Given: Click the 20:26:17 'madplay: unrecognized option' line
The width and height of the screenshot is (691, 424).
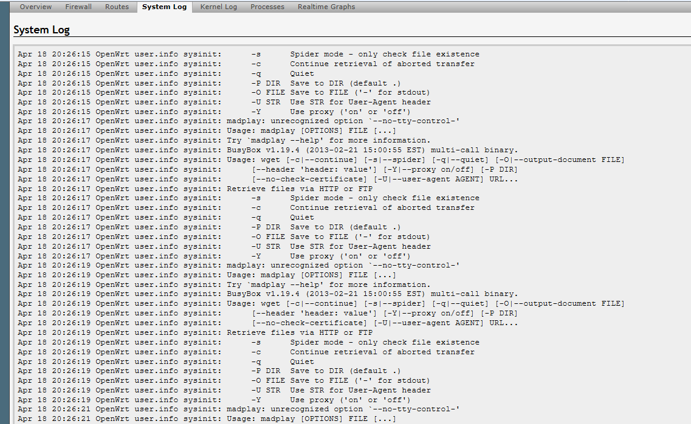Looking at the screenshot, I should point(239,121).
